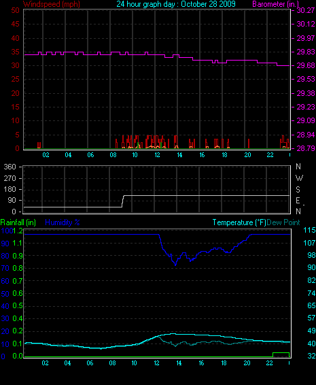Click the Humidity % legend label

point(63,222)
